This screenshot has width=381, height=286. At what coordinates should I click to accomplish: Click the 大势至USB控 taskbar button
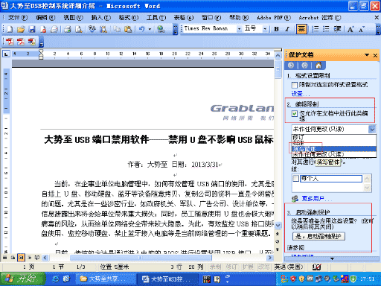[x=167, y=279]
